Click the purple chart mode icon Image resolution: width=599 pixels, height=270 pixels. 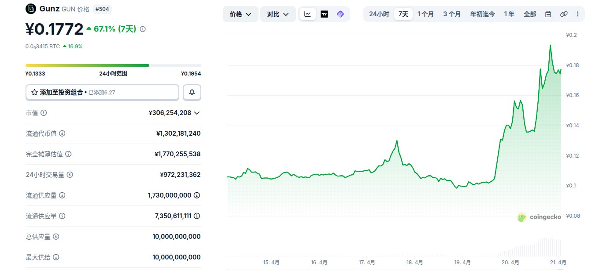click(x=340, y=14)
